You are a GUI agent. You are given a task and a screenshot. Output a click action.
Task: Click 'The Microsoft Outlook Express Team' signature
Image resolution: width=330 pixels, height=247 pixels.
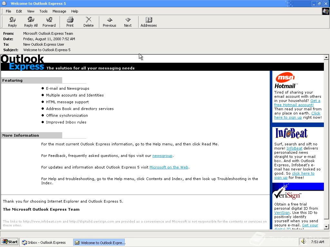[x=41, y=209]
